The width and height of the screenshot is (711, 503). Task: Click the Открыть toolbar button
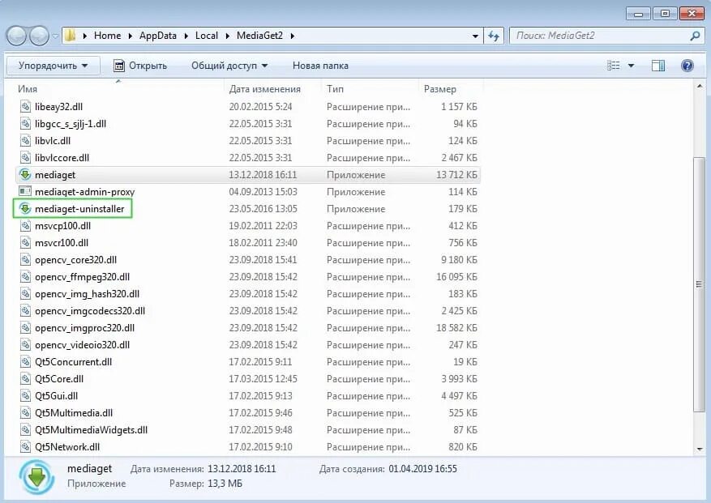pyautogui.click(x=140, y=66)
